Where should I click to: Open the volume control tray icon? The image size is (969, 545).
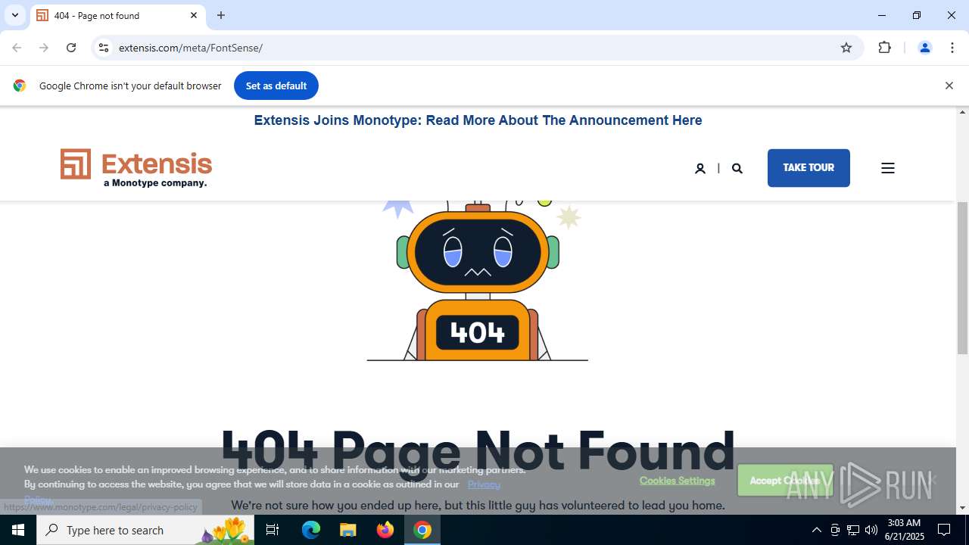(871, 530)
